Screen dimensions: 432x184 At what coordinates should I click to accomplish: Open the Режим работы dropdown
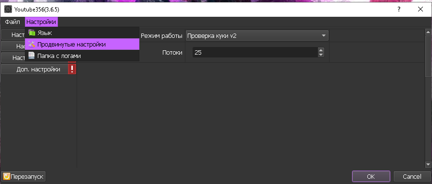click(257, 36)
